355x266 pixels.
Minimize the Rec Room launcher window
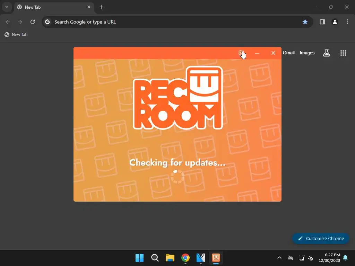tap(257, 53)
